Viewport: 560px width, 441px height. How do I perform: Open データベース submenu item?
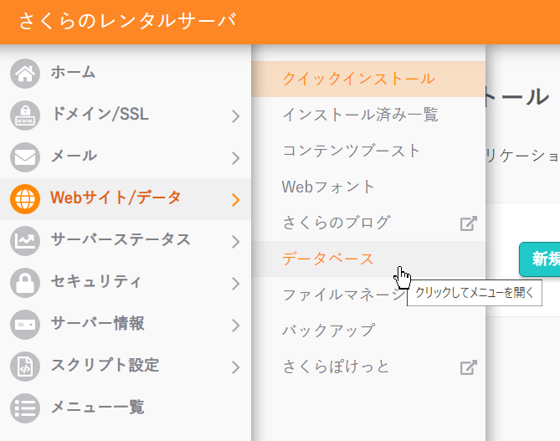click(x=368, y=259)
